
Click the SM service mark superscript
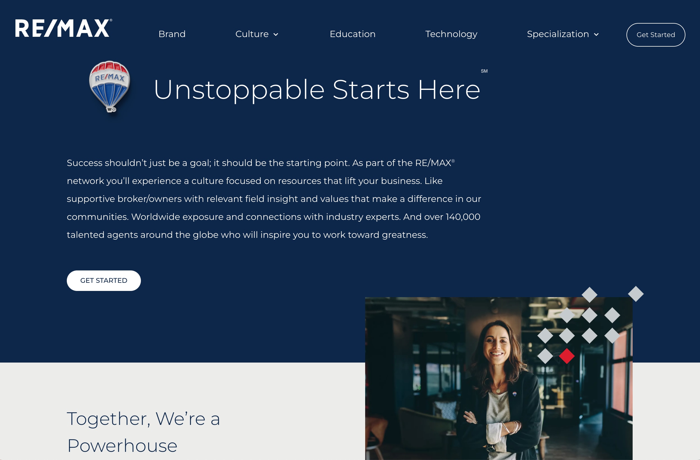click(x=484, y=71)
